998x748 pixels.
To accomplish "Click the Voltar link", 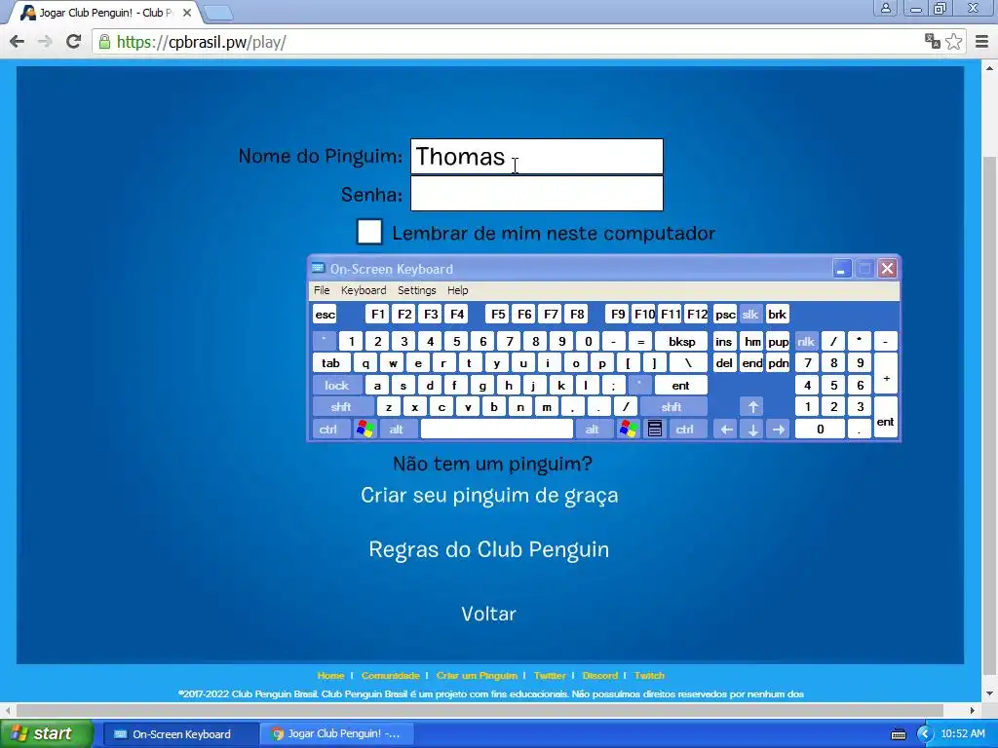I will pyautogui.click(x=489, y=614).
